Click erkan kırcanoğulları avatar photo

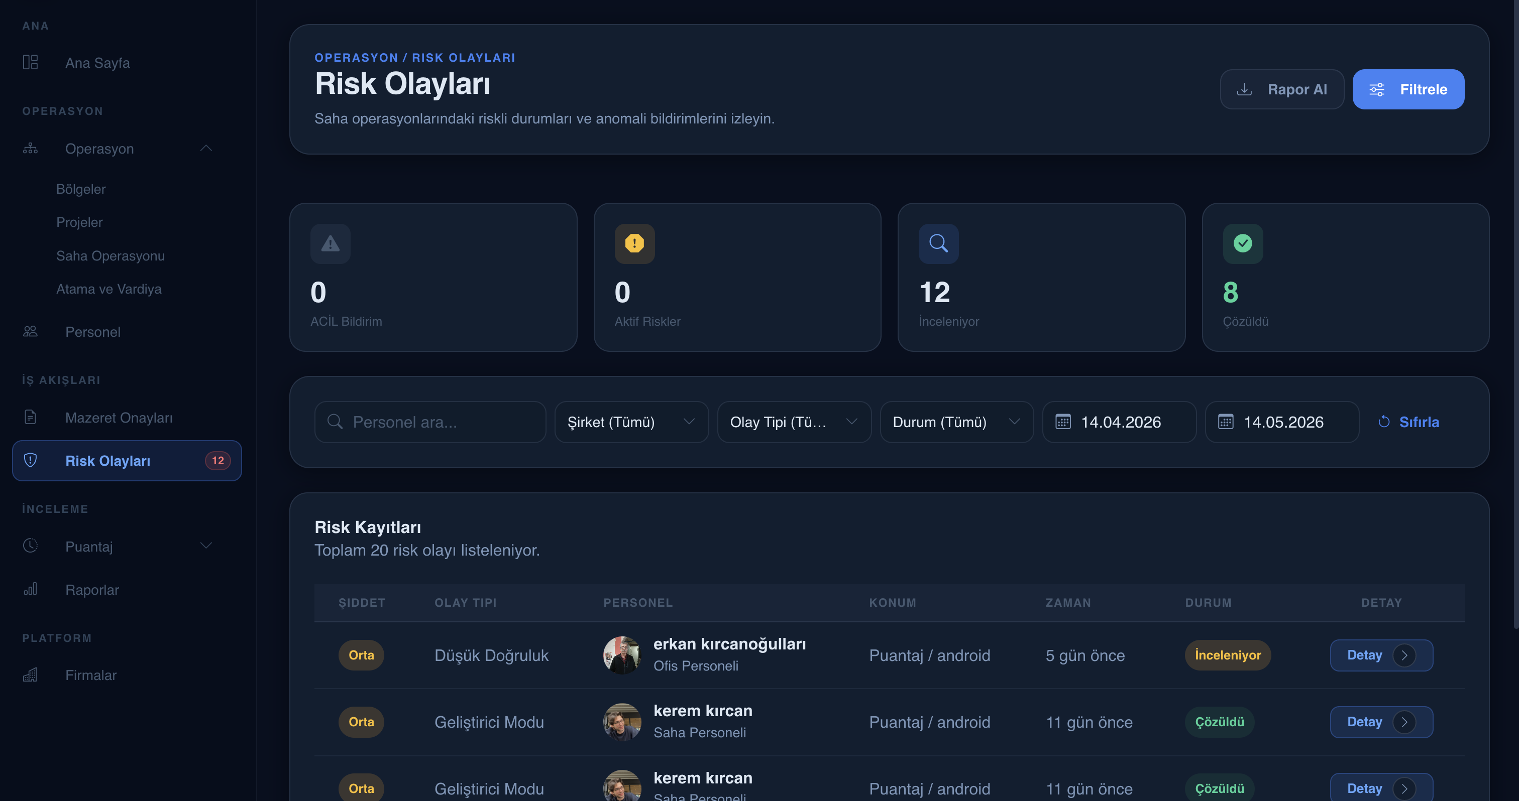click(621, 655)
